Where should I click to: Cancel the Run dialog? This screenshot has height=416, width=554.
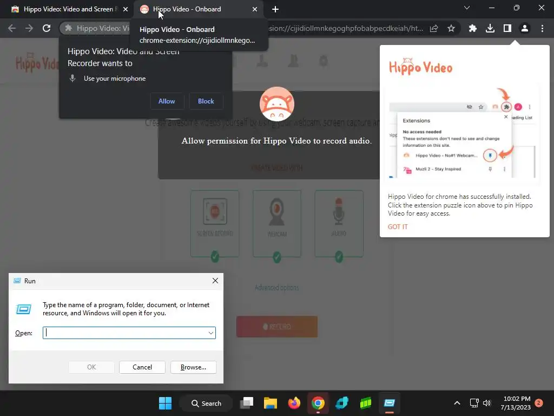142,367
